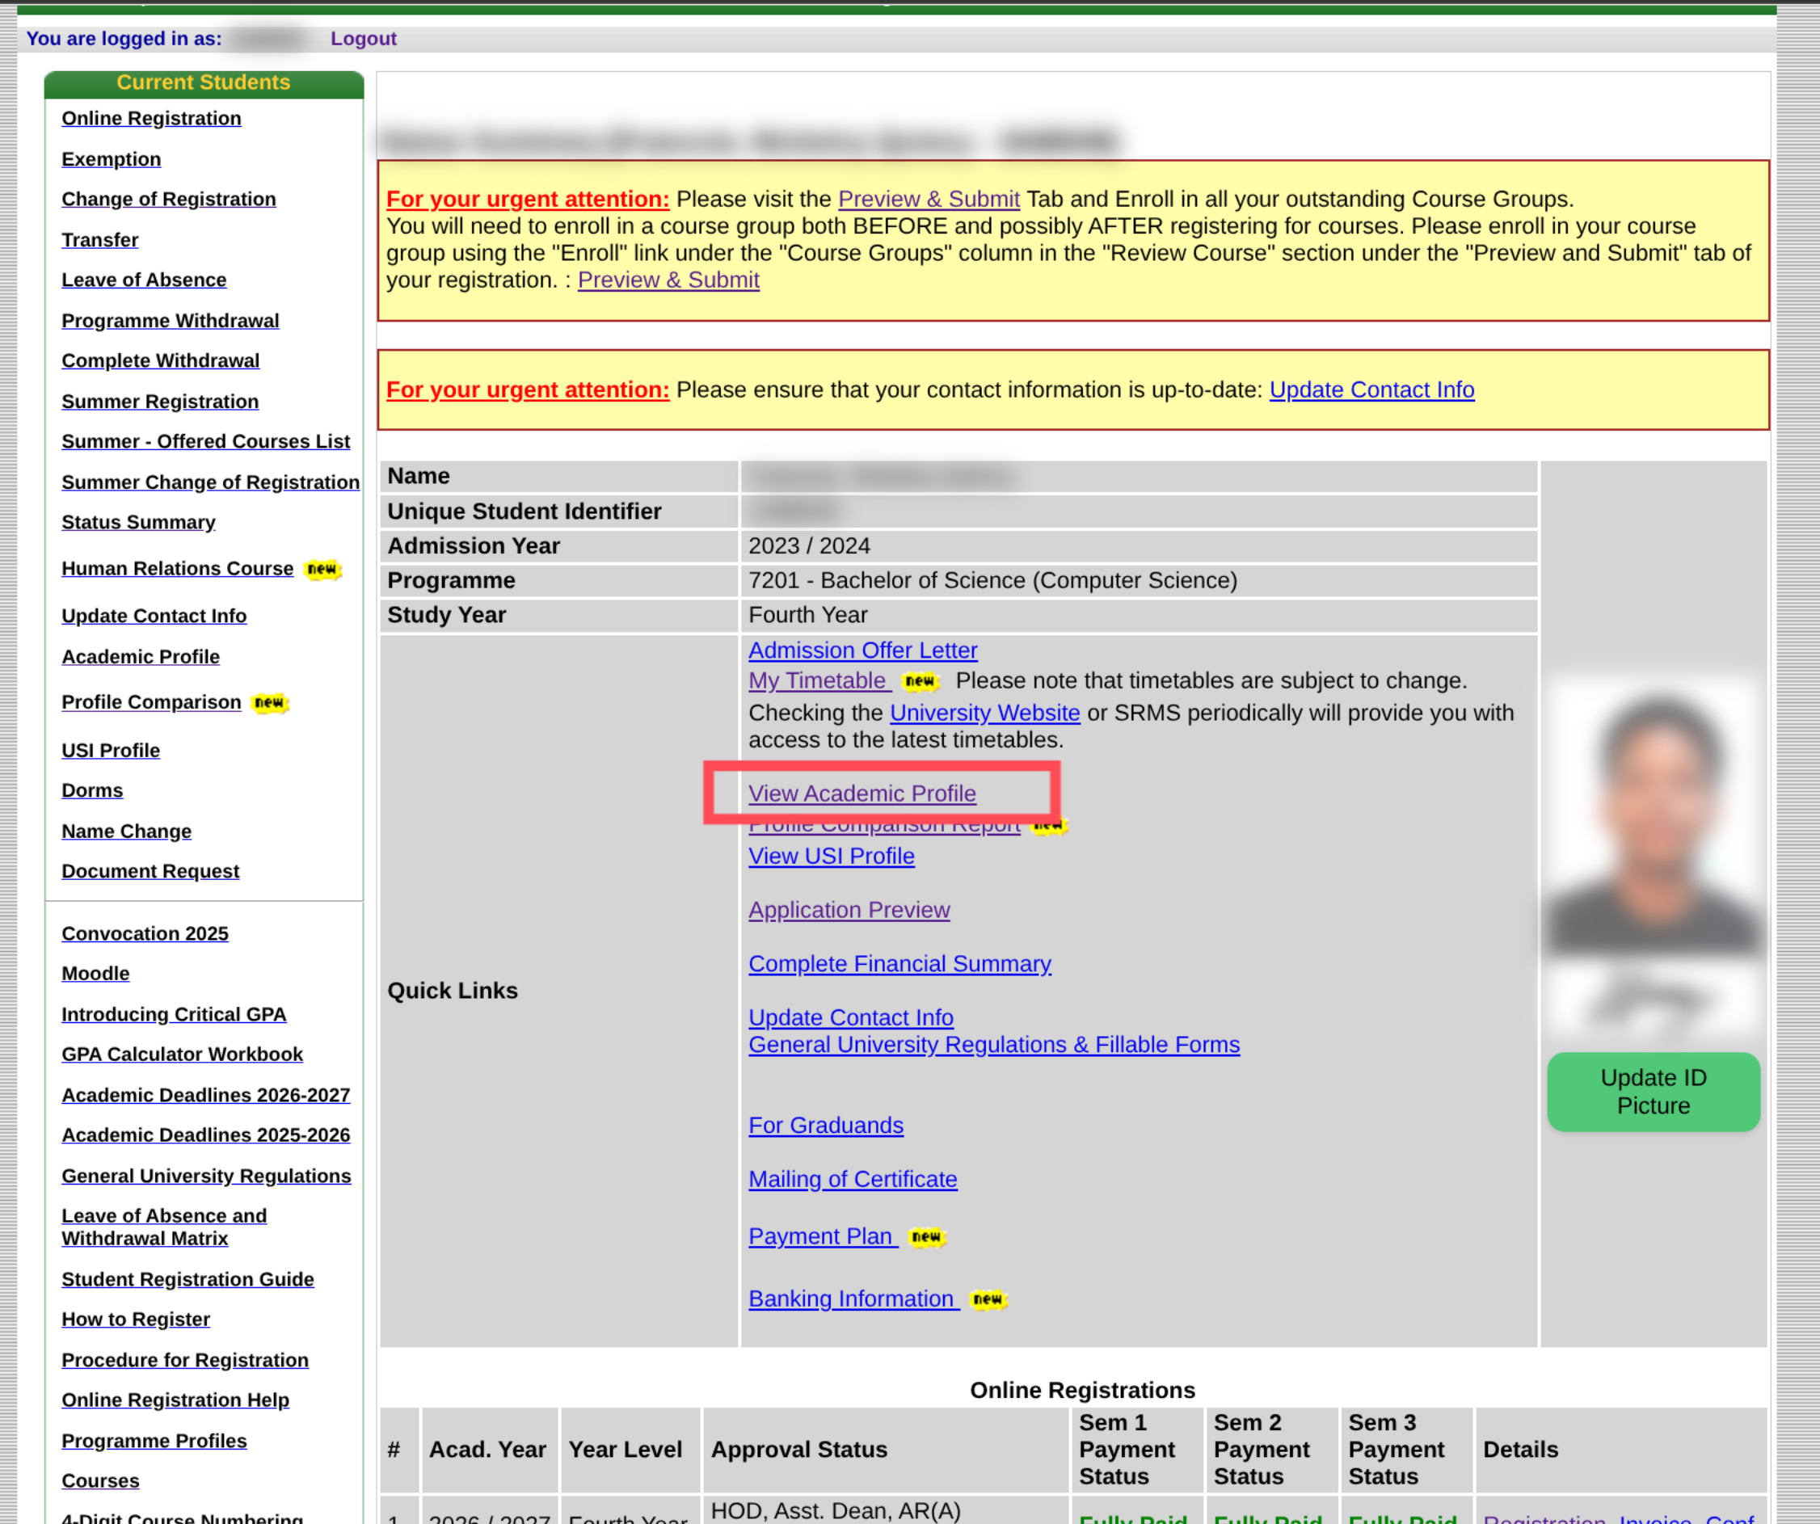
Task: Open For Graduands link
Action: pyautogui.click(x=826, y=1124)
